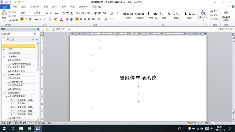Image resolution: width=235 pixels, height=132 pixels.
Task: Click new document icon in tab bar
Action: coord(43,29)
